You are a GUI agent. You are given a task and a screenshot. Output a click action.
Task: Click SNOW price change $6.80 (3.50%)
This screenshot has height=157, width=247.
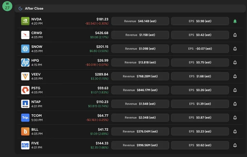coord(99,51)
